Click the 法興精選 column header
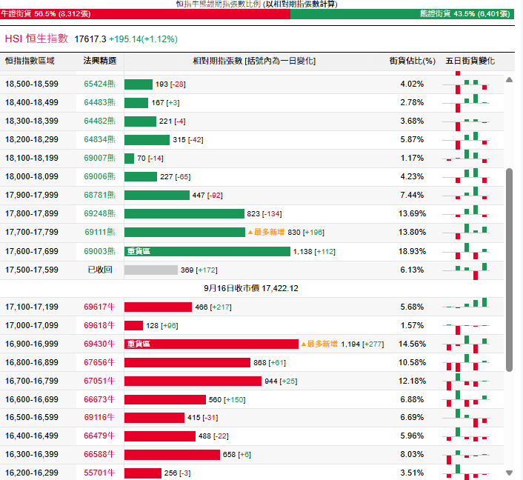 click(99, 61)
